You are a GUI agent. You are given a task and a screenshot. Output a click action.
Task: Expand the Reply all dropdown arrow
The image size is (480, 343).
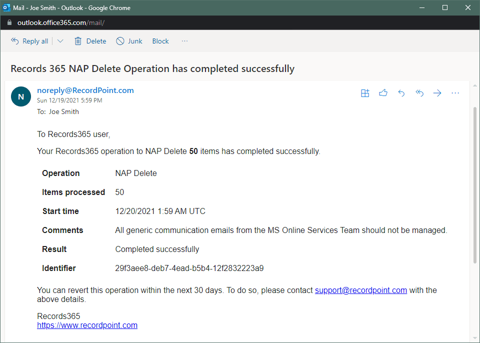[x=60, y=40]
